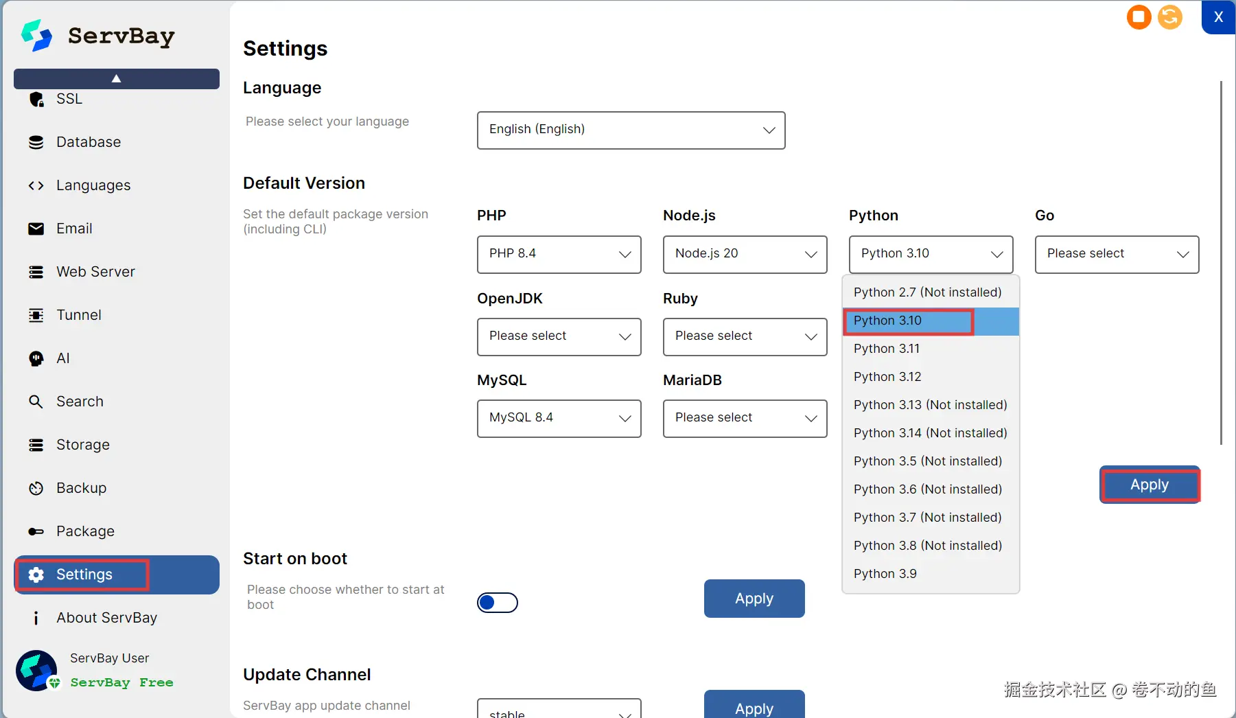
Task: Choose Python 3.9 in the dropdown list
Action: click(885, 574)
